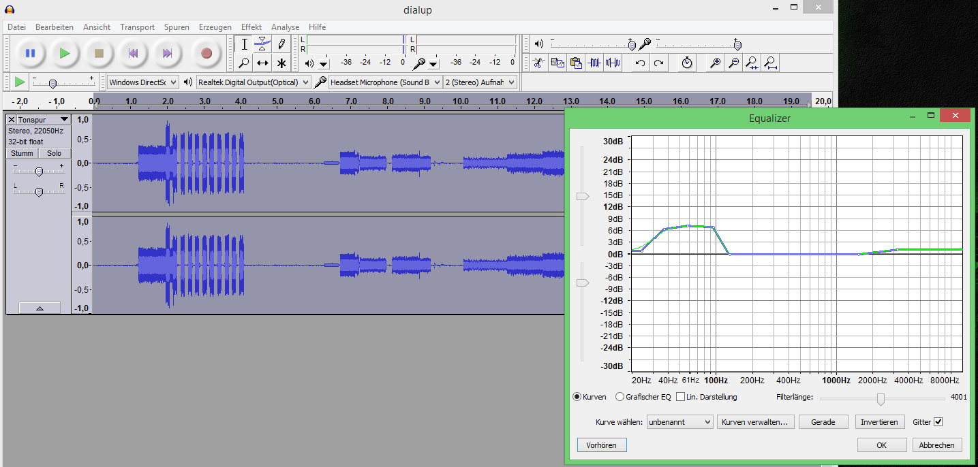Click the green Play button
The height and width of the screenshot is (467, 978).
click(65, 53)
